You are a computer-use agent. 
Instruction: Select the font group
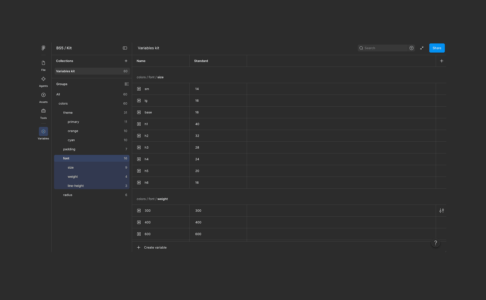pyautogui.click(x=92, y=158)
